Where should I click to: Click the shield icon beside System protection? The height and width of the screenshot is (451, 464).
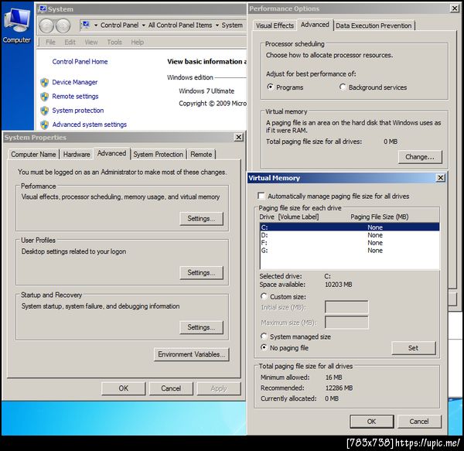45,111
